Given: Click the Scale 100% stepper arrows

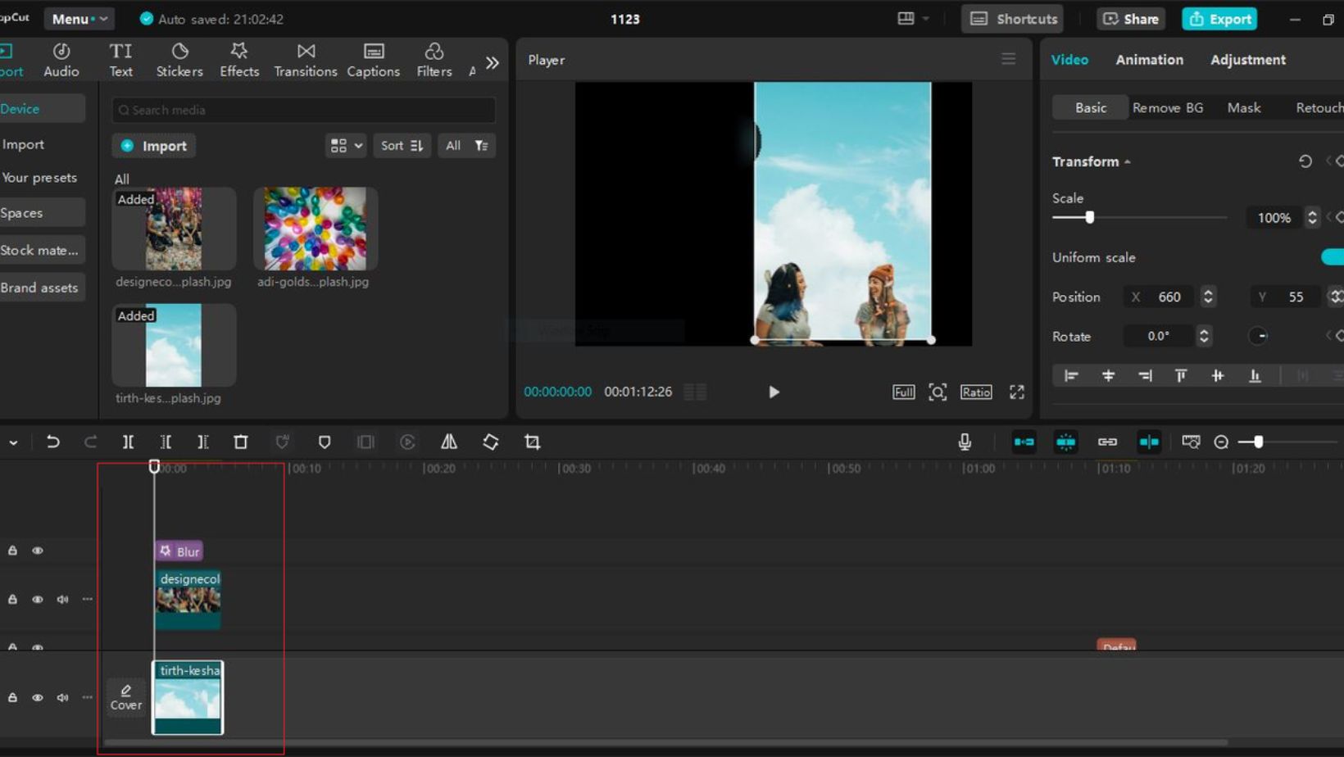Looking at the screenshot, I should pyautogui.click(x=1312, y=218).
